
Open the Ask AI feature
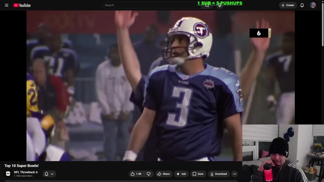click(181, 174)
